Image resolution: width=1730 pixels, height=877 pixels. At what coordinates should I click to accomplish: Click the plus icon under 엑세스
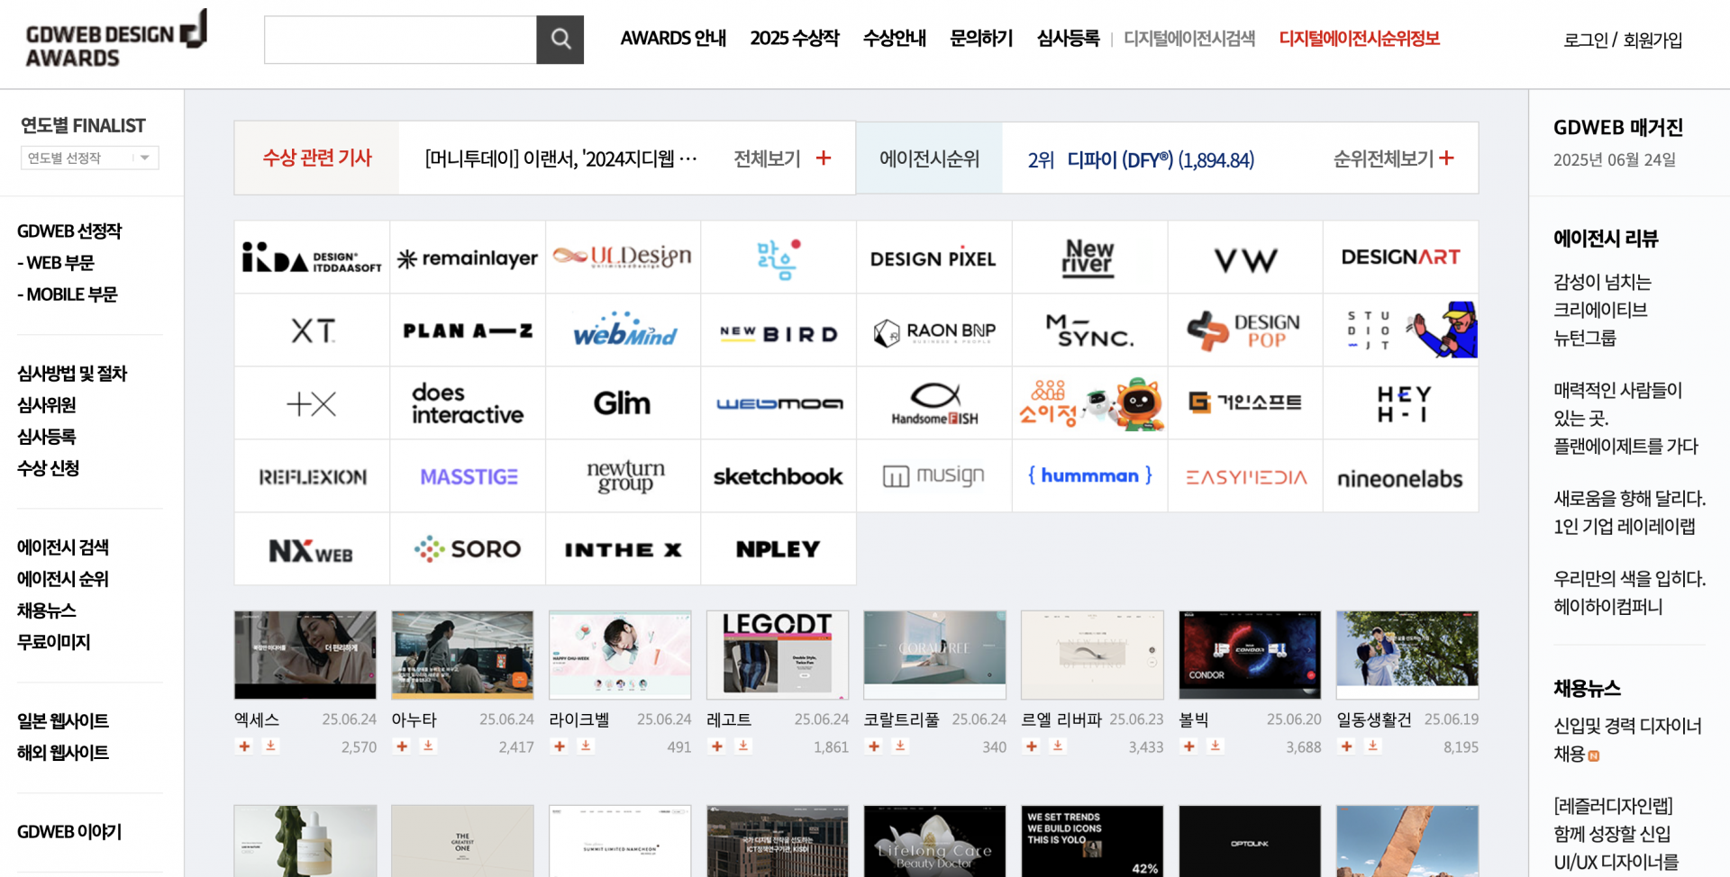(244, 746)
